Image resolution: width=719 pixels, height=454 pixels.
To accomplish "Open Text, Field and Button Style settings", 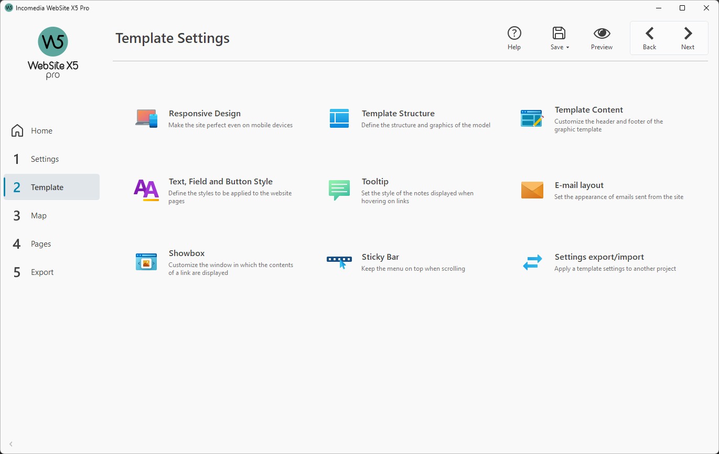I will [220, 182].
